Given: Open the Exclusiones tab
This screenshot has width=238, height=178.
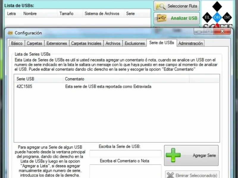Looking at the screenshot, I should pyautogui.click(x=135, y=43).
